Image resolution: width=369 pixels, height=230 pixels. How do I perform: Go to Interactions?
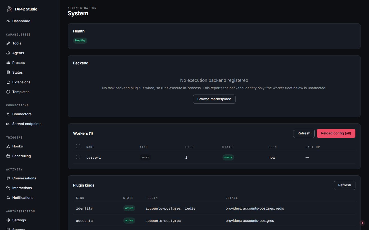click(x=29, y=188)
